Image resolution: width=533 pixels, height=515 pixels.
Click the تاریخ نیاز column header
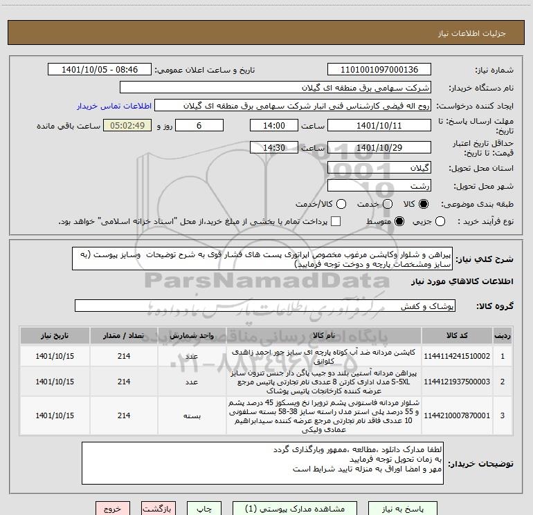tap(55, 336)
